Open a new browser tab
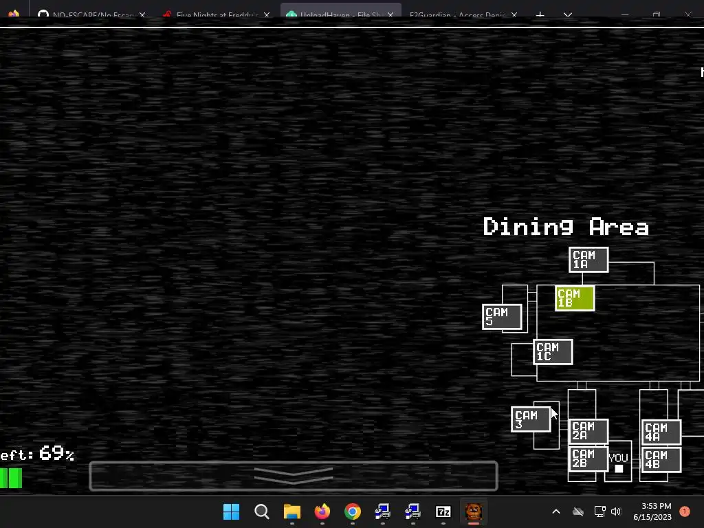The image size is (704, 528). coord(540,15)
